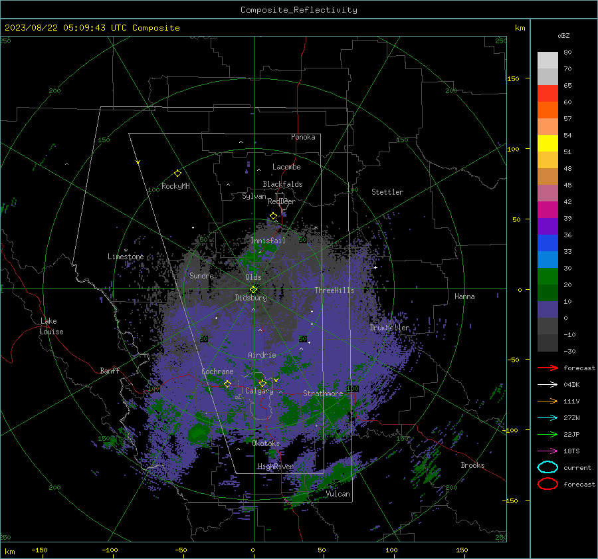Click the red forecast ellipse icon

click(548, 484)
